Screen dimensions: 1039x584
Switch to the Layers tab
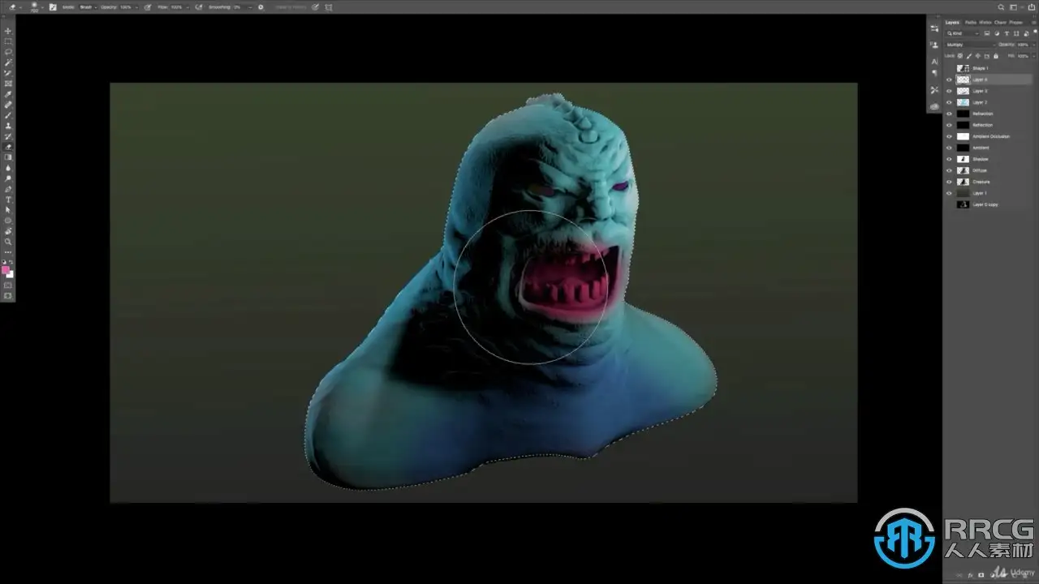(952, 22)
